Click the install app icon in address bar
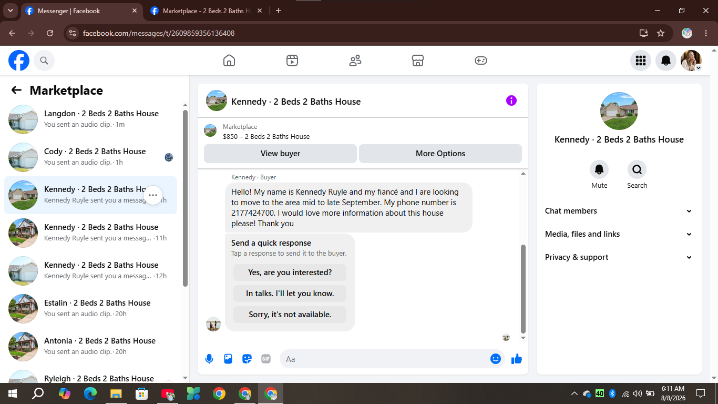Viewport: 718px width, 404px height. (x=644, y=33)
